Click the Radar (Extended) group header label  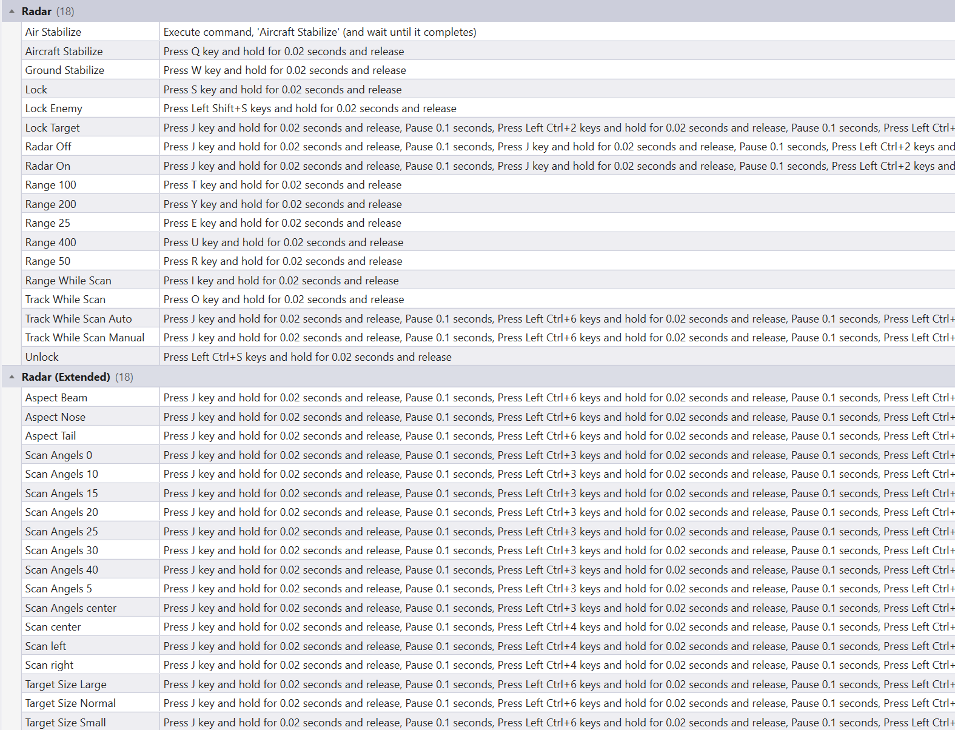coord(65,377)
